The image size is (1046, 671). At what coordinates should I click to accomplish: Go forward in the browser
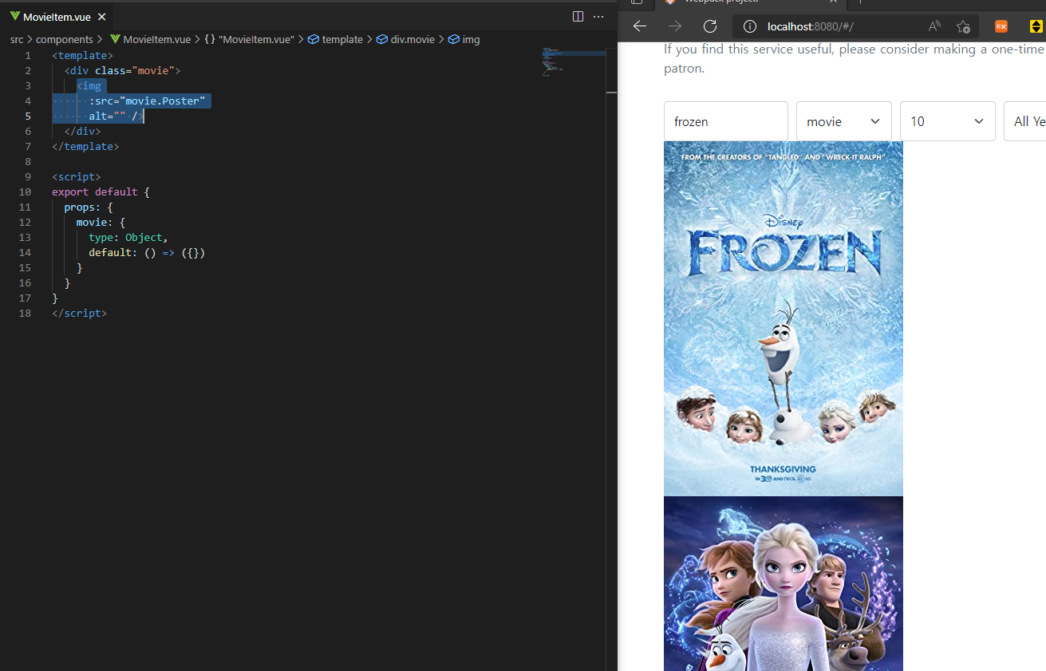[x=675, y=26]
